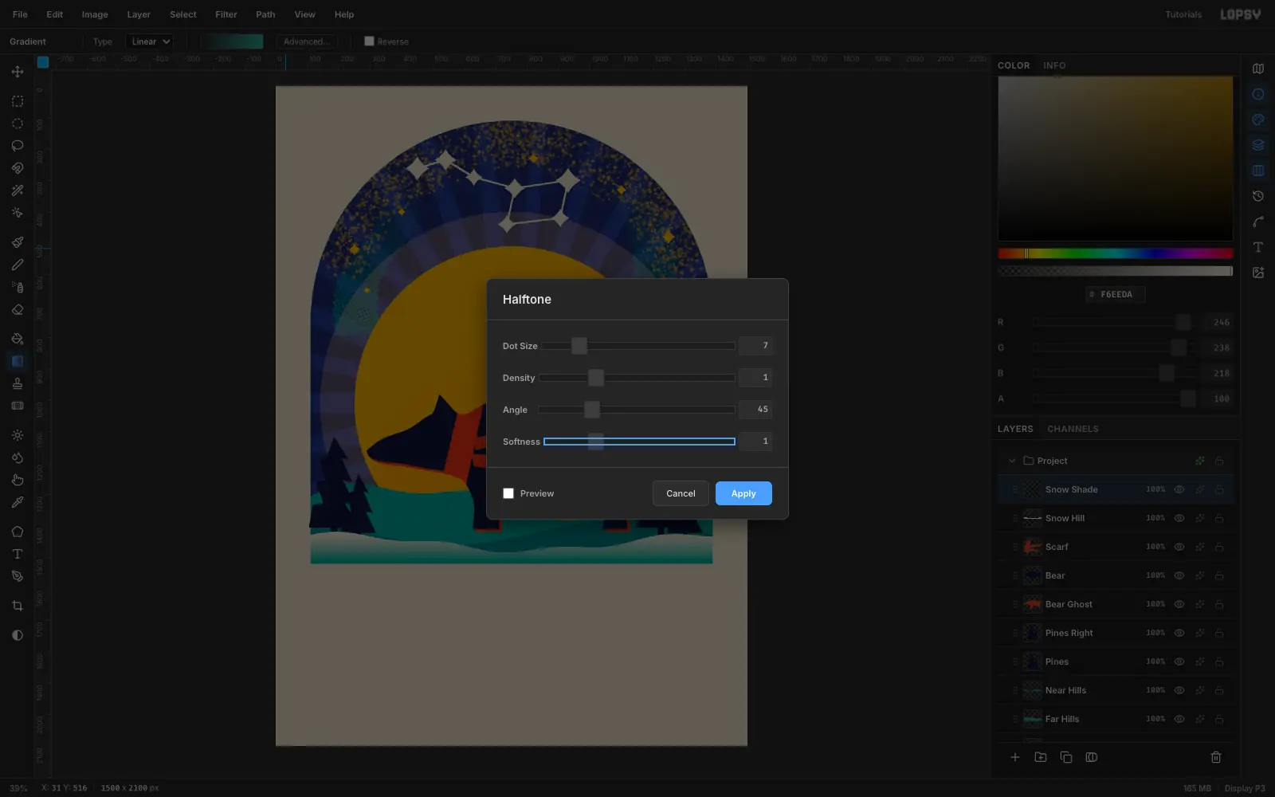Select the Move tool
The height and width of the screenshot is (797, 1275).
coord(18,72)
